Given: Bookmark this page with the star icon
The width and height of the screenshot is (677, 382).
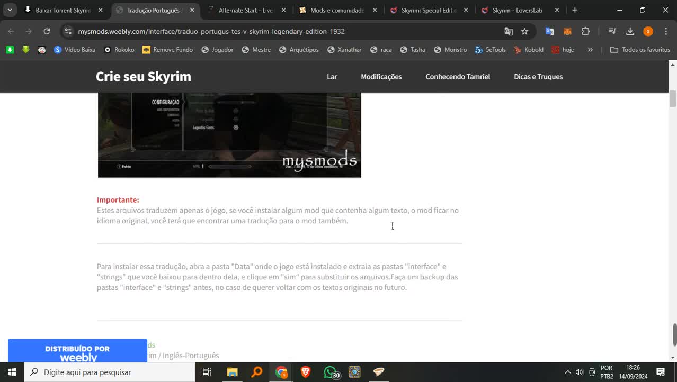Looking at the screenshot, I should pos(524,31).
